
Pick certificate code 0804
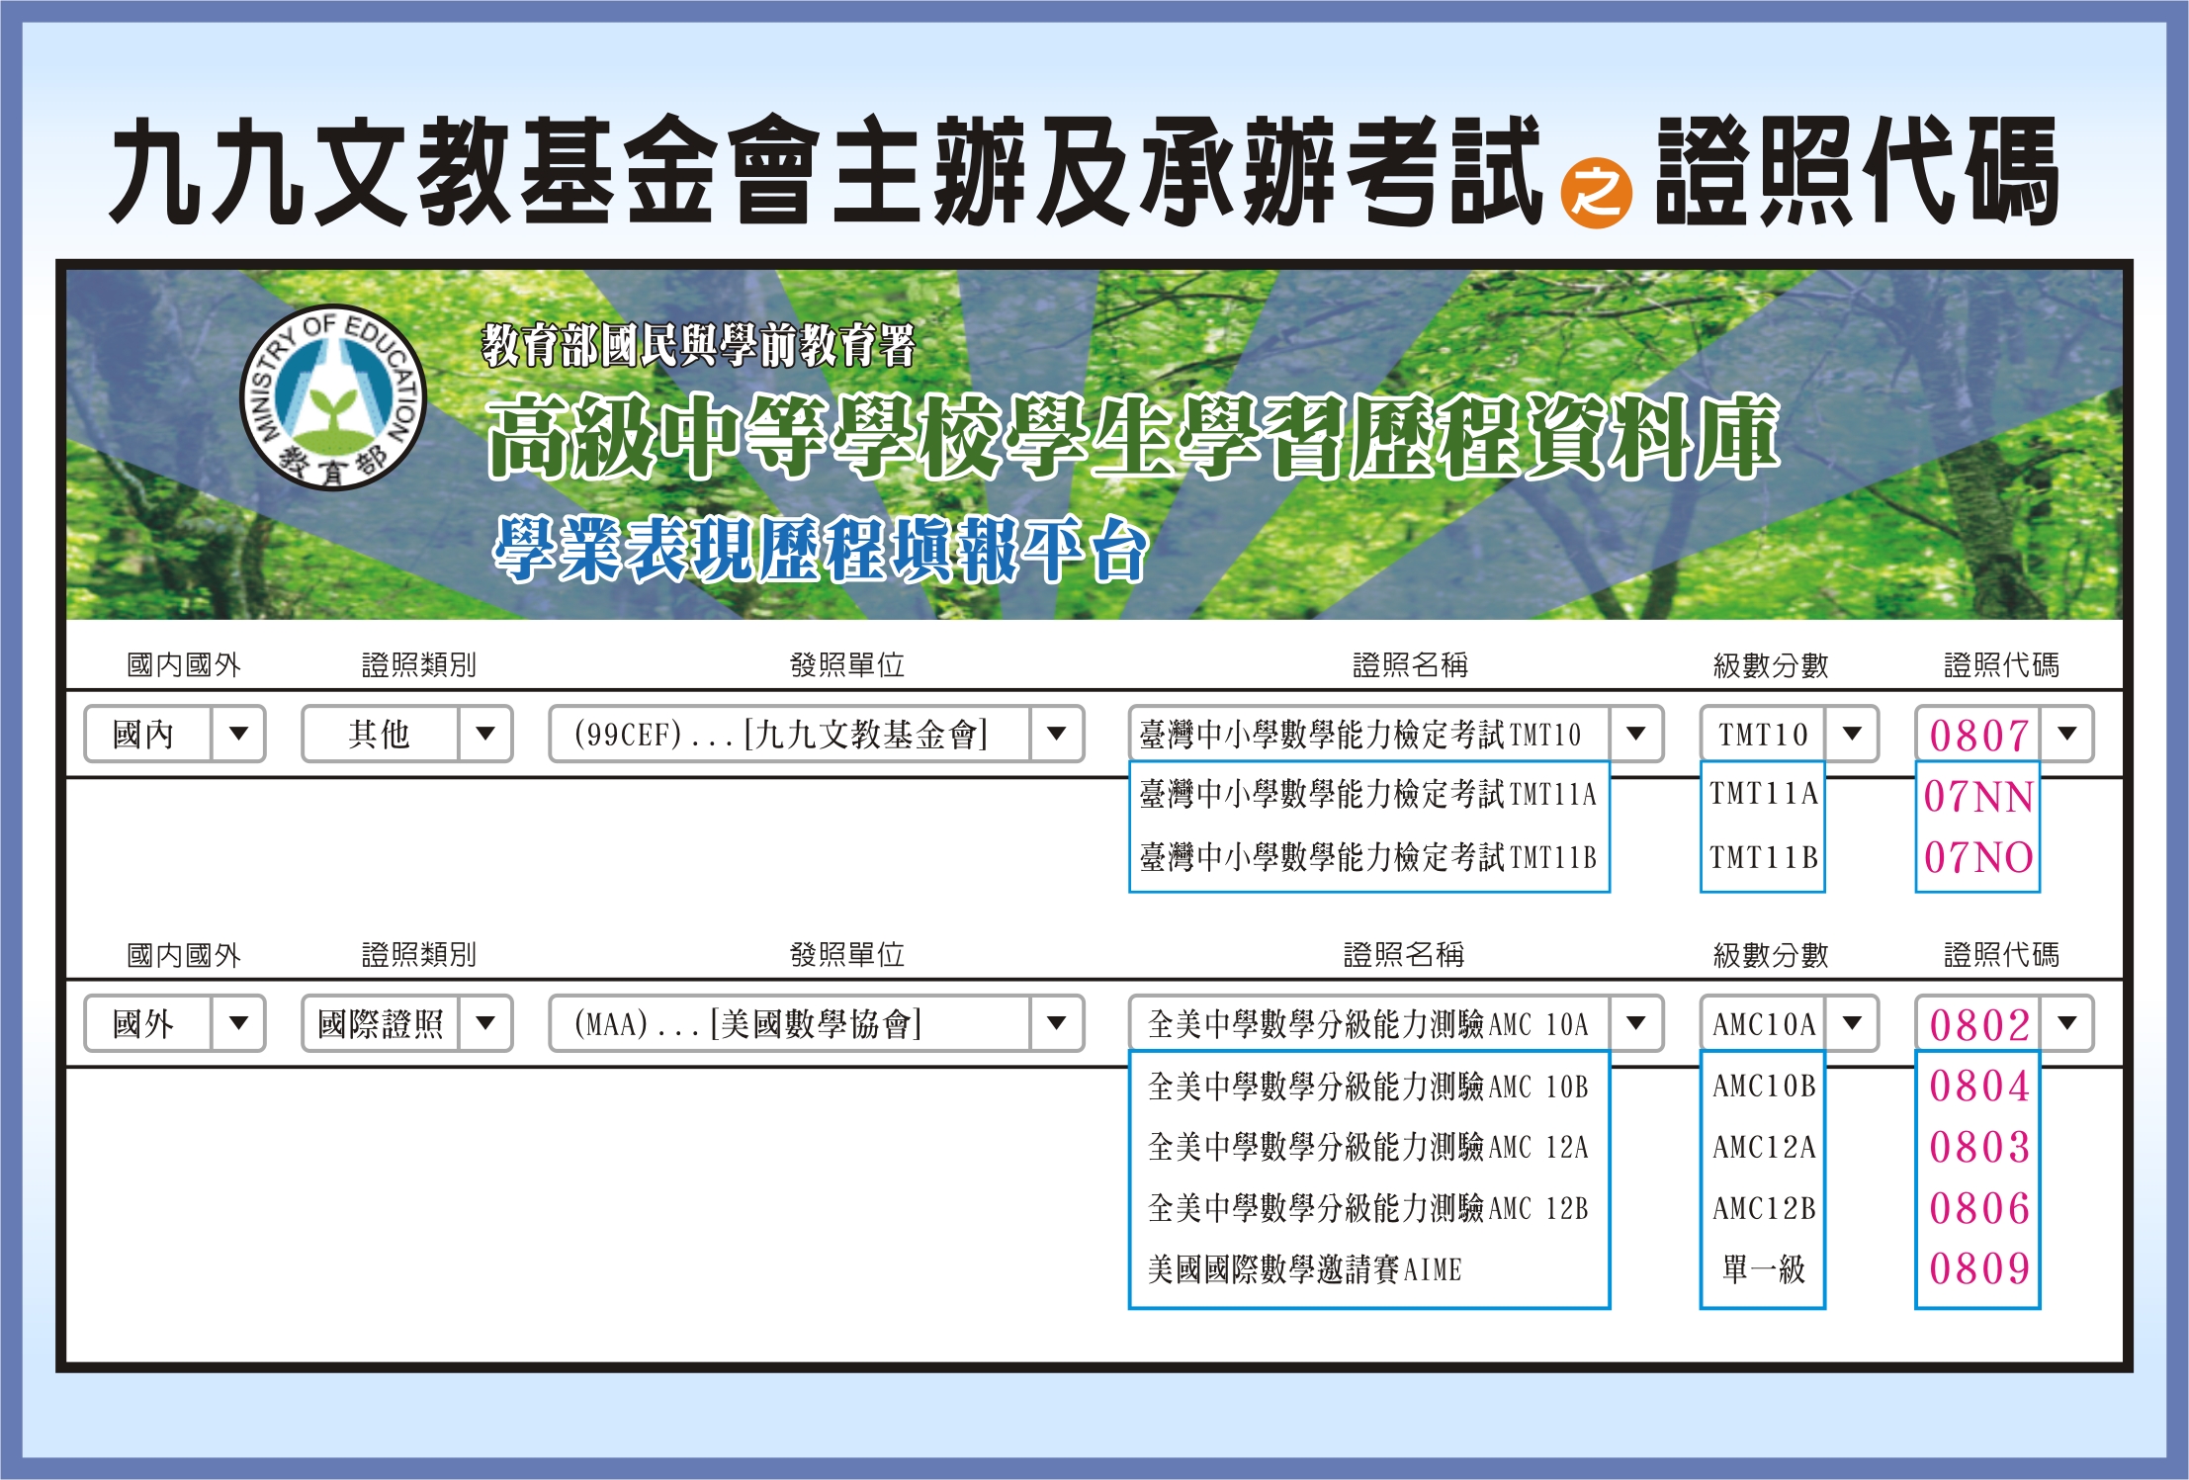1979,1087
